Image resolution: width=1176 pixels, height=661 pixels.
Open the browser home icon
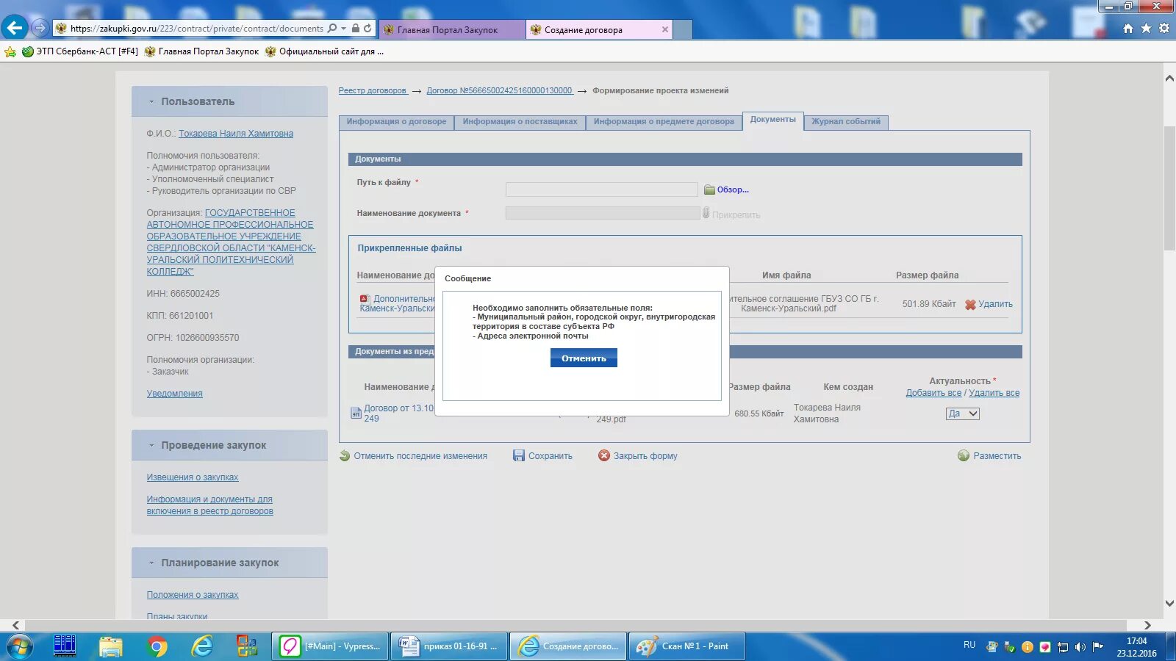(x=1128, y=28)
